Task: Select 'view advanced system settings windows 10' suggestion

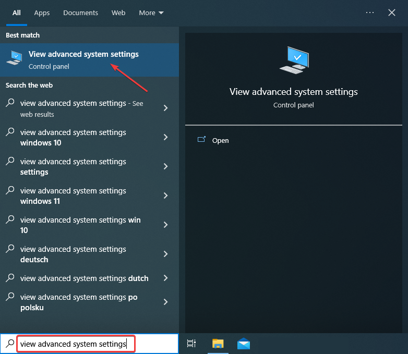Action: pyautogui.click(x=89, y=137)
